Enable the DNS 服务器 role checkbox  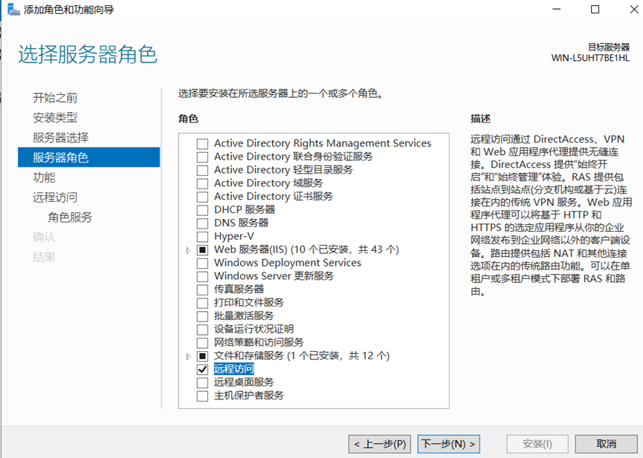(202, 223)
